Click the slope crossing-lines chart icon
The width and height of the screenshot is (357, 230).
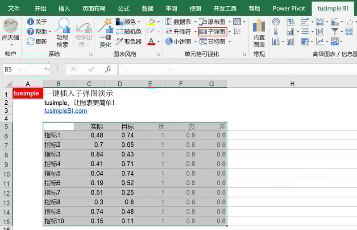[x=320, y=32]
